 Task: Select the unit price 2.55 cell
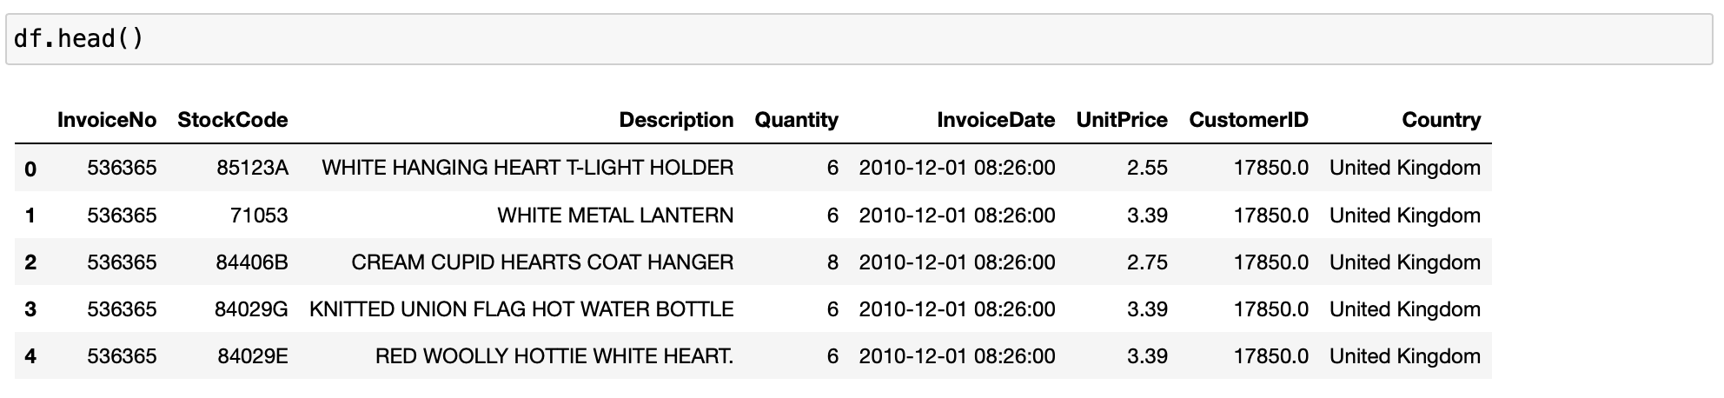(x=1146, y=168)
